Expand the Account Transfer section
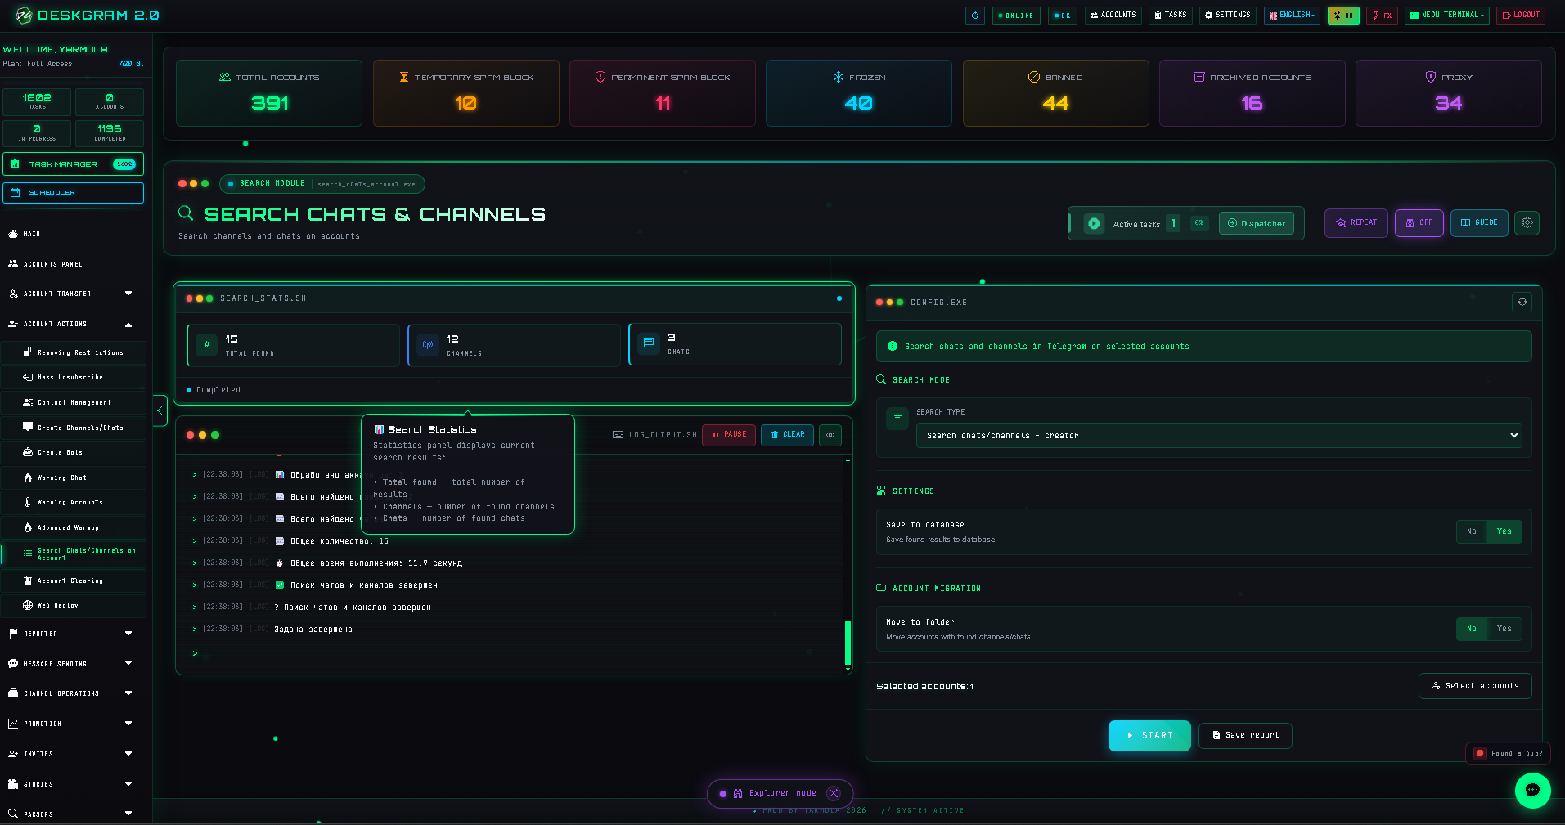 pos(72,294)
